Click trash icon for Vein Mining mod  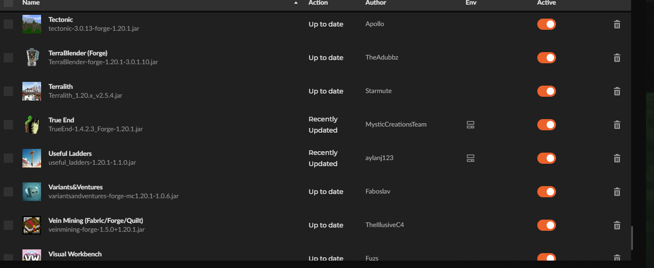click(x=617, y=225)
